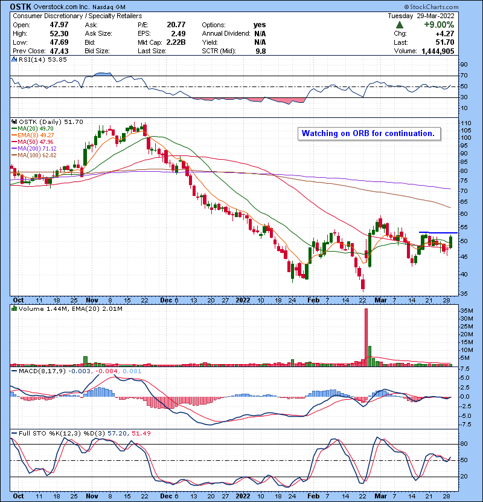Click the MA(20) 49.70 legend entry
This screenshot has width=483, height=502.
click(32, 129)
